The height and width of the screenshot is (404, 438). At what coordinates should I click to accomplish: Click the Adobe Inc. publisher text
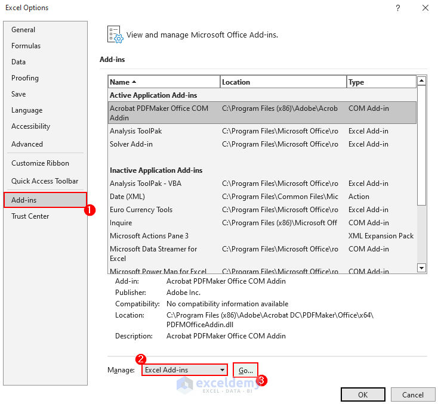pyautogui.click(x=183, y=293)
